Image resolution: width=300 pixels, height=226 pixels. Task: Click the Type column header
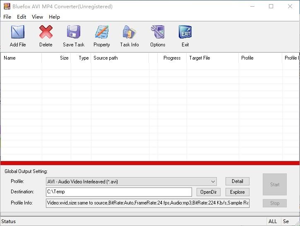[81, 58]
